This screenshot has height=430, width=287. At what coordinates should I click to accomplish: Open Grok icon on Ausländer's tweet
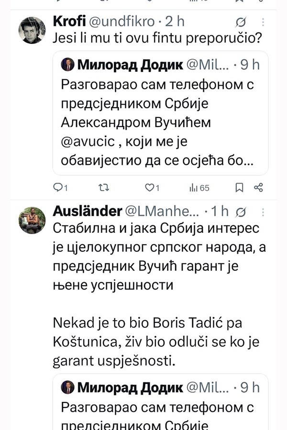coord(242,212)
